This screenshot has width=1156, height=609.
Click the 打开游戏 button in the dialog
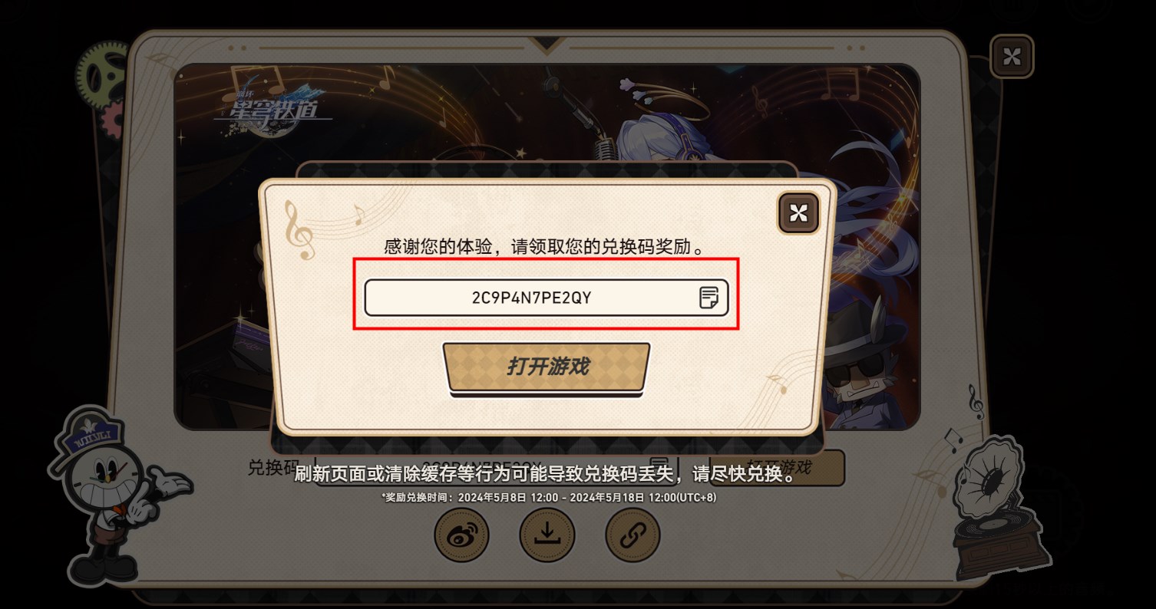pyautogui.click(x=547, y=367)
